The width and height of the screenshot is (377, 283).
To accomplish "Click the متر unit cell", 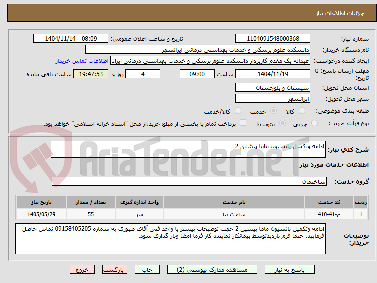I will click(x=139, y=214).
